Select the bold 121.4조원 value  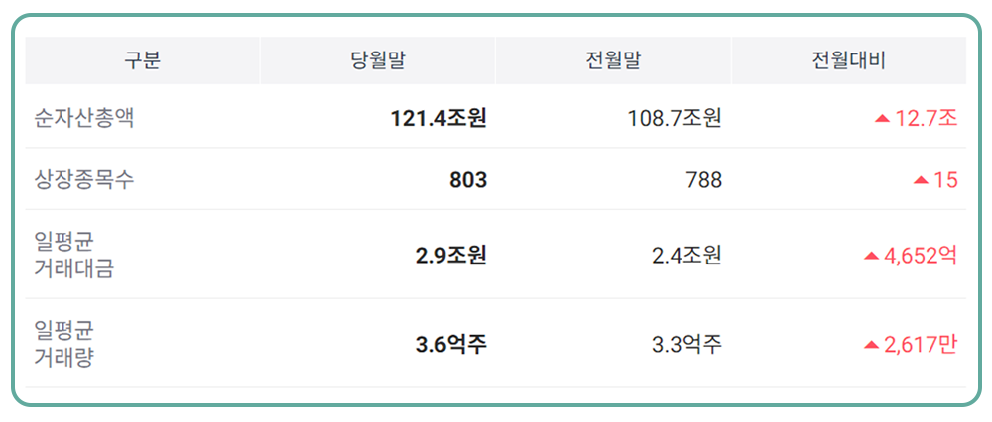(x=438, y=119)
